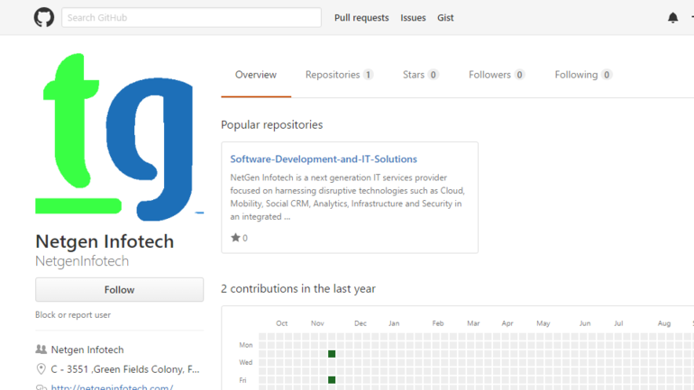
Task: Go to Issues in the header
Action: (x=413, y=17)
